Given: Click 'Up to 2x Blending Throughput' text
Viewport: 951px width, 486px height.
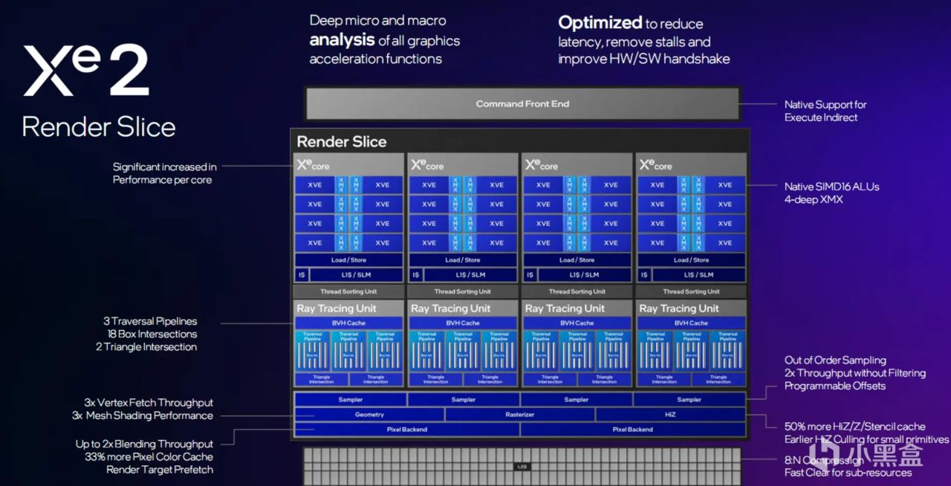Looking at the screenshot, I should (x=144, y=444).
